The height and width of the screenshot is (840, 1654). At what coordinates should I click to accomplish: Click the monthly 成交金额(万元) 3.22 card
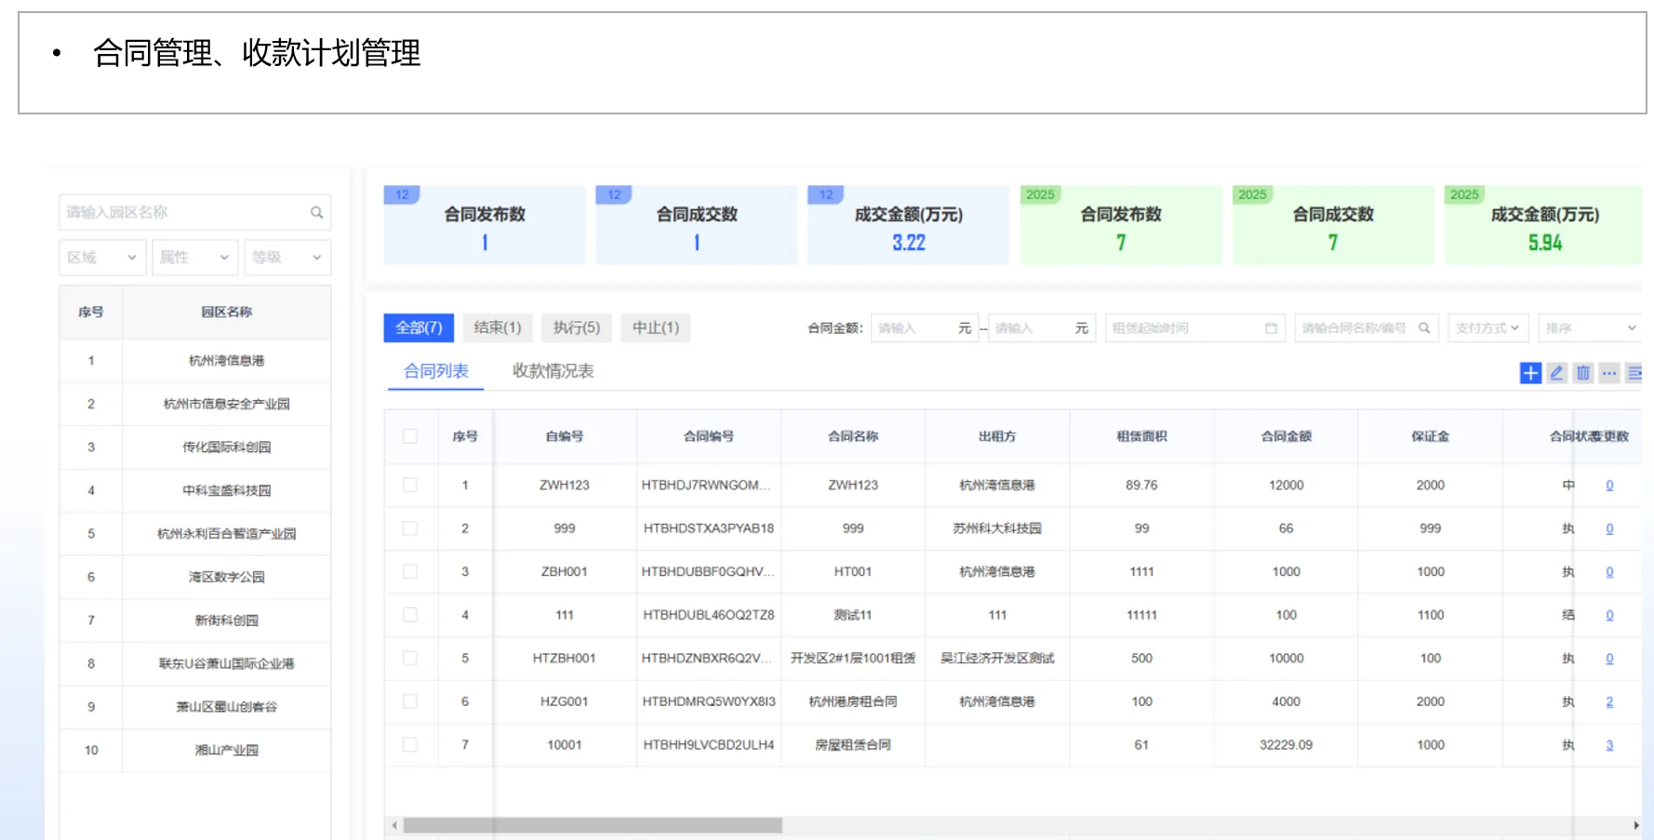point(908,225)
